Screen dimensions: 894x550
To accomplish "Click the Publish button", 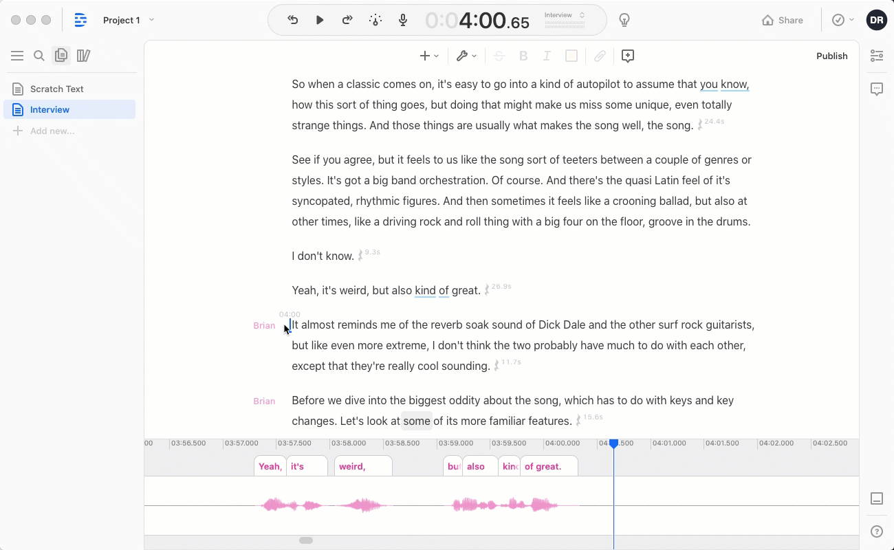I will [x=831, y=56].
